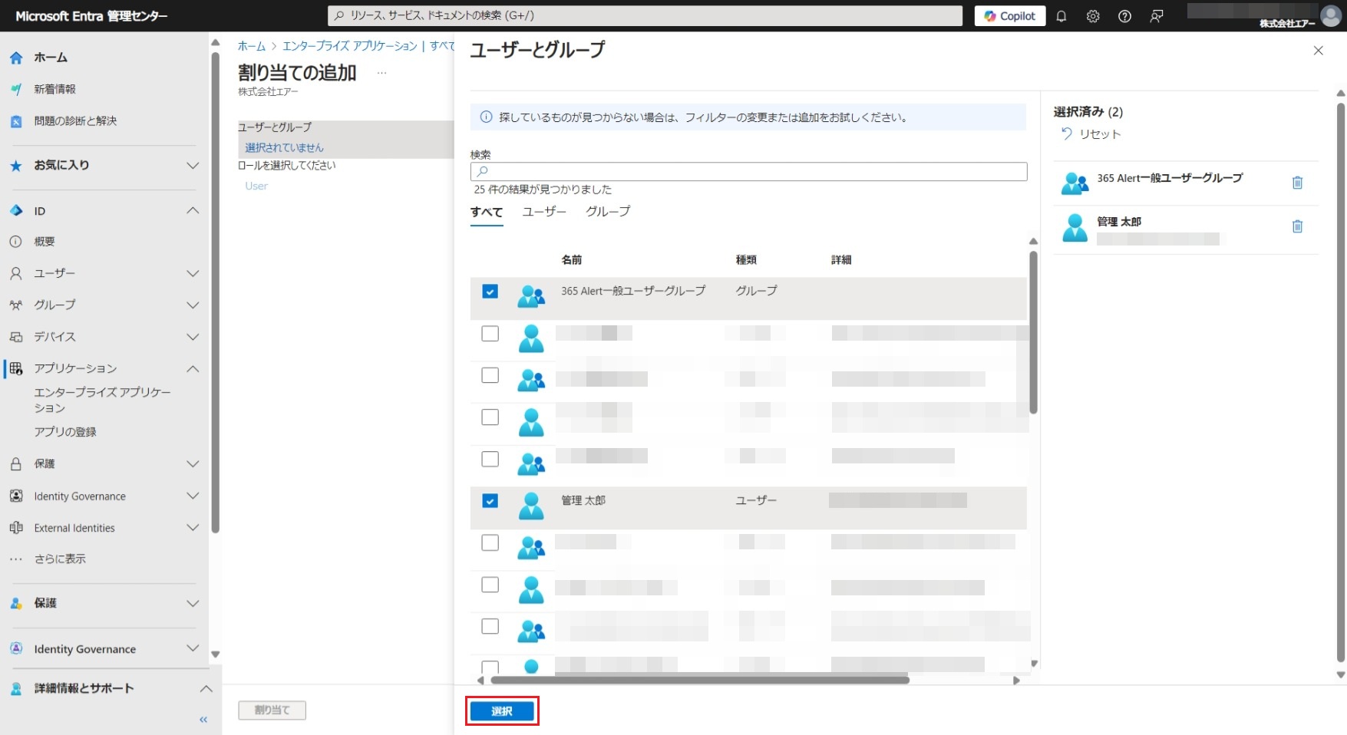Switch to the ユーザー tab
The image size is (1347, 735).
(543, 212)
